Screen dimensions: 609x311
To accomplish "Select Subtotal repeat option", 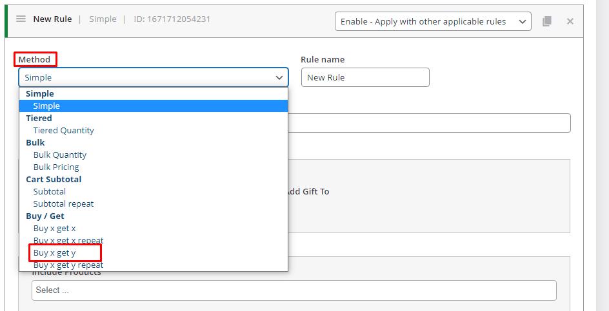I will tap(154, 203).
